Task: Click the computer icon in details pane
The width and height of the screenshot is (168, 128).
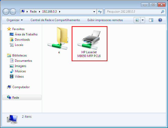Action: (12, 119)
